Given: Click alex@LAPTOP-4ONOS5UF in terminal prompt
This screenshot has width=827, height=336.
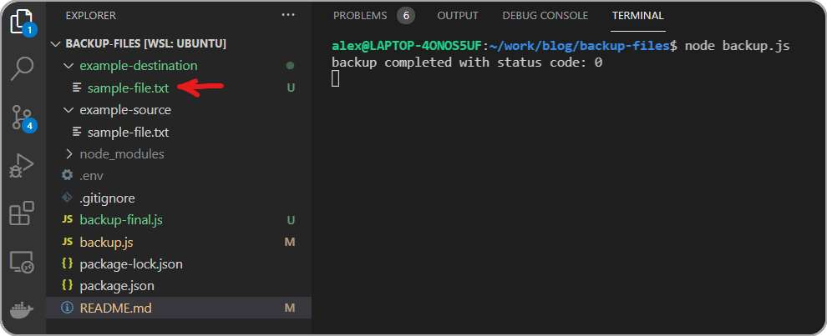Looking at the screenshot, I should click(x=407, y=46).
